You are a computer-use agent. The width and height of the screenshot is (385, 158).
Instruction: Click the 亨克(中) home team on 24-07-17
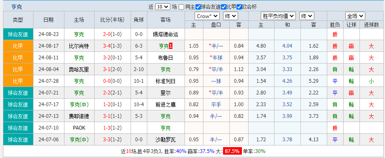click(79, 104)
